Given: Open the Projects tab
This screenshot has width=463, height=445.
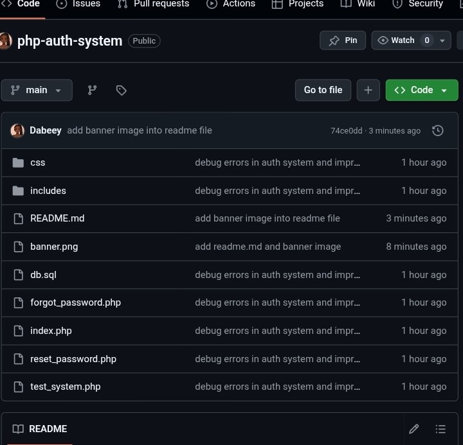Looking at the screenshot, I should coord(297,4).
